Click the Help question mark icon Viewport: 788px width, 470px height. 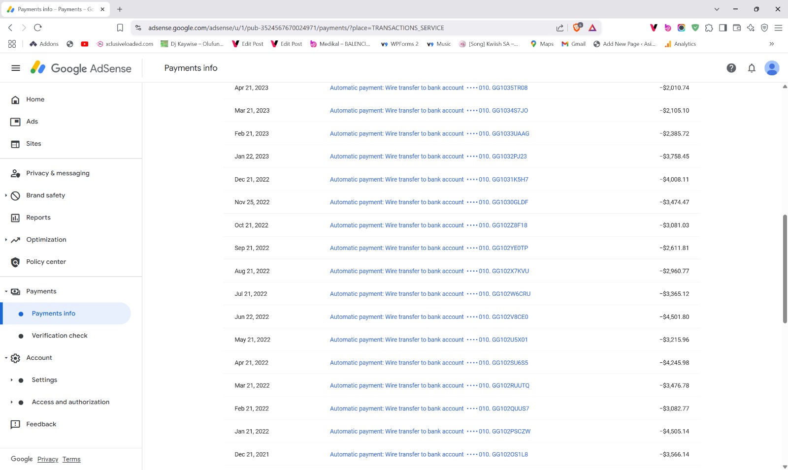[731, 68]
